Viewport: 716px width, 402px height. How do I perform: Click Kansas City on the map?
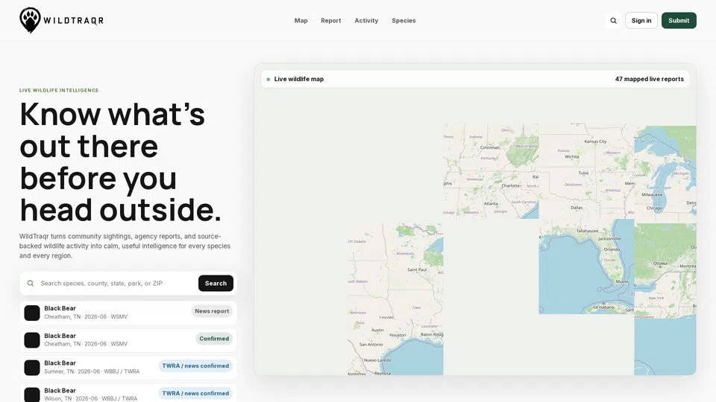click(x=595, y=141)
